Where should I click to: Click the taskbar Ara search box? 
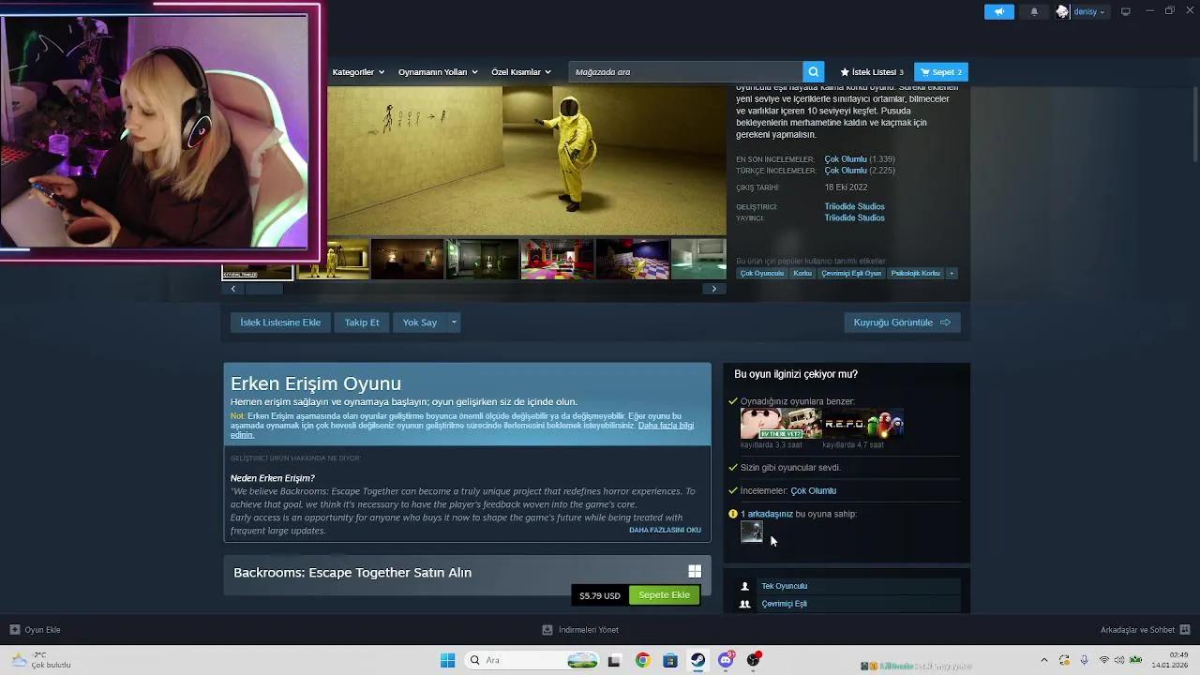(x=532, y=660)
